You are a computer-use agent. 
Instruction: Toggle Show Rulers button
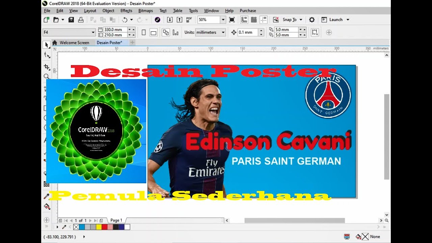tap(244, 20)
